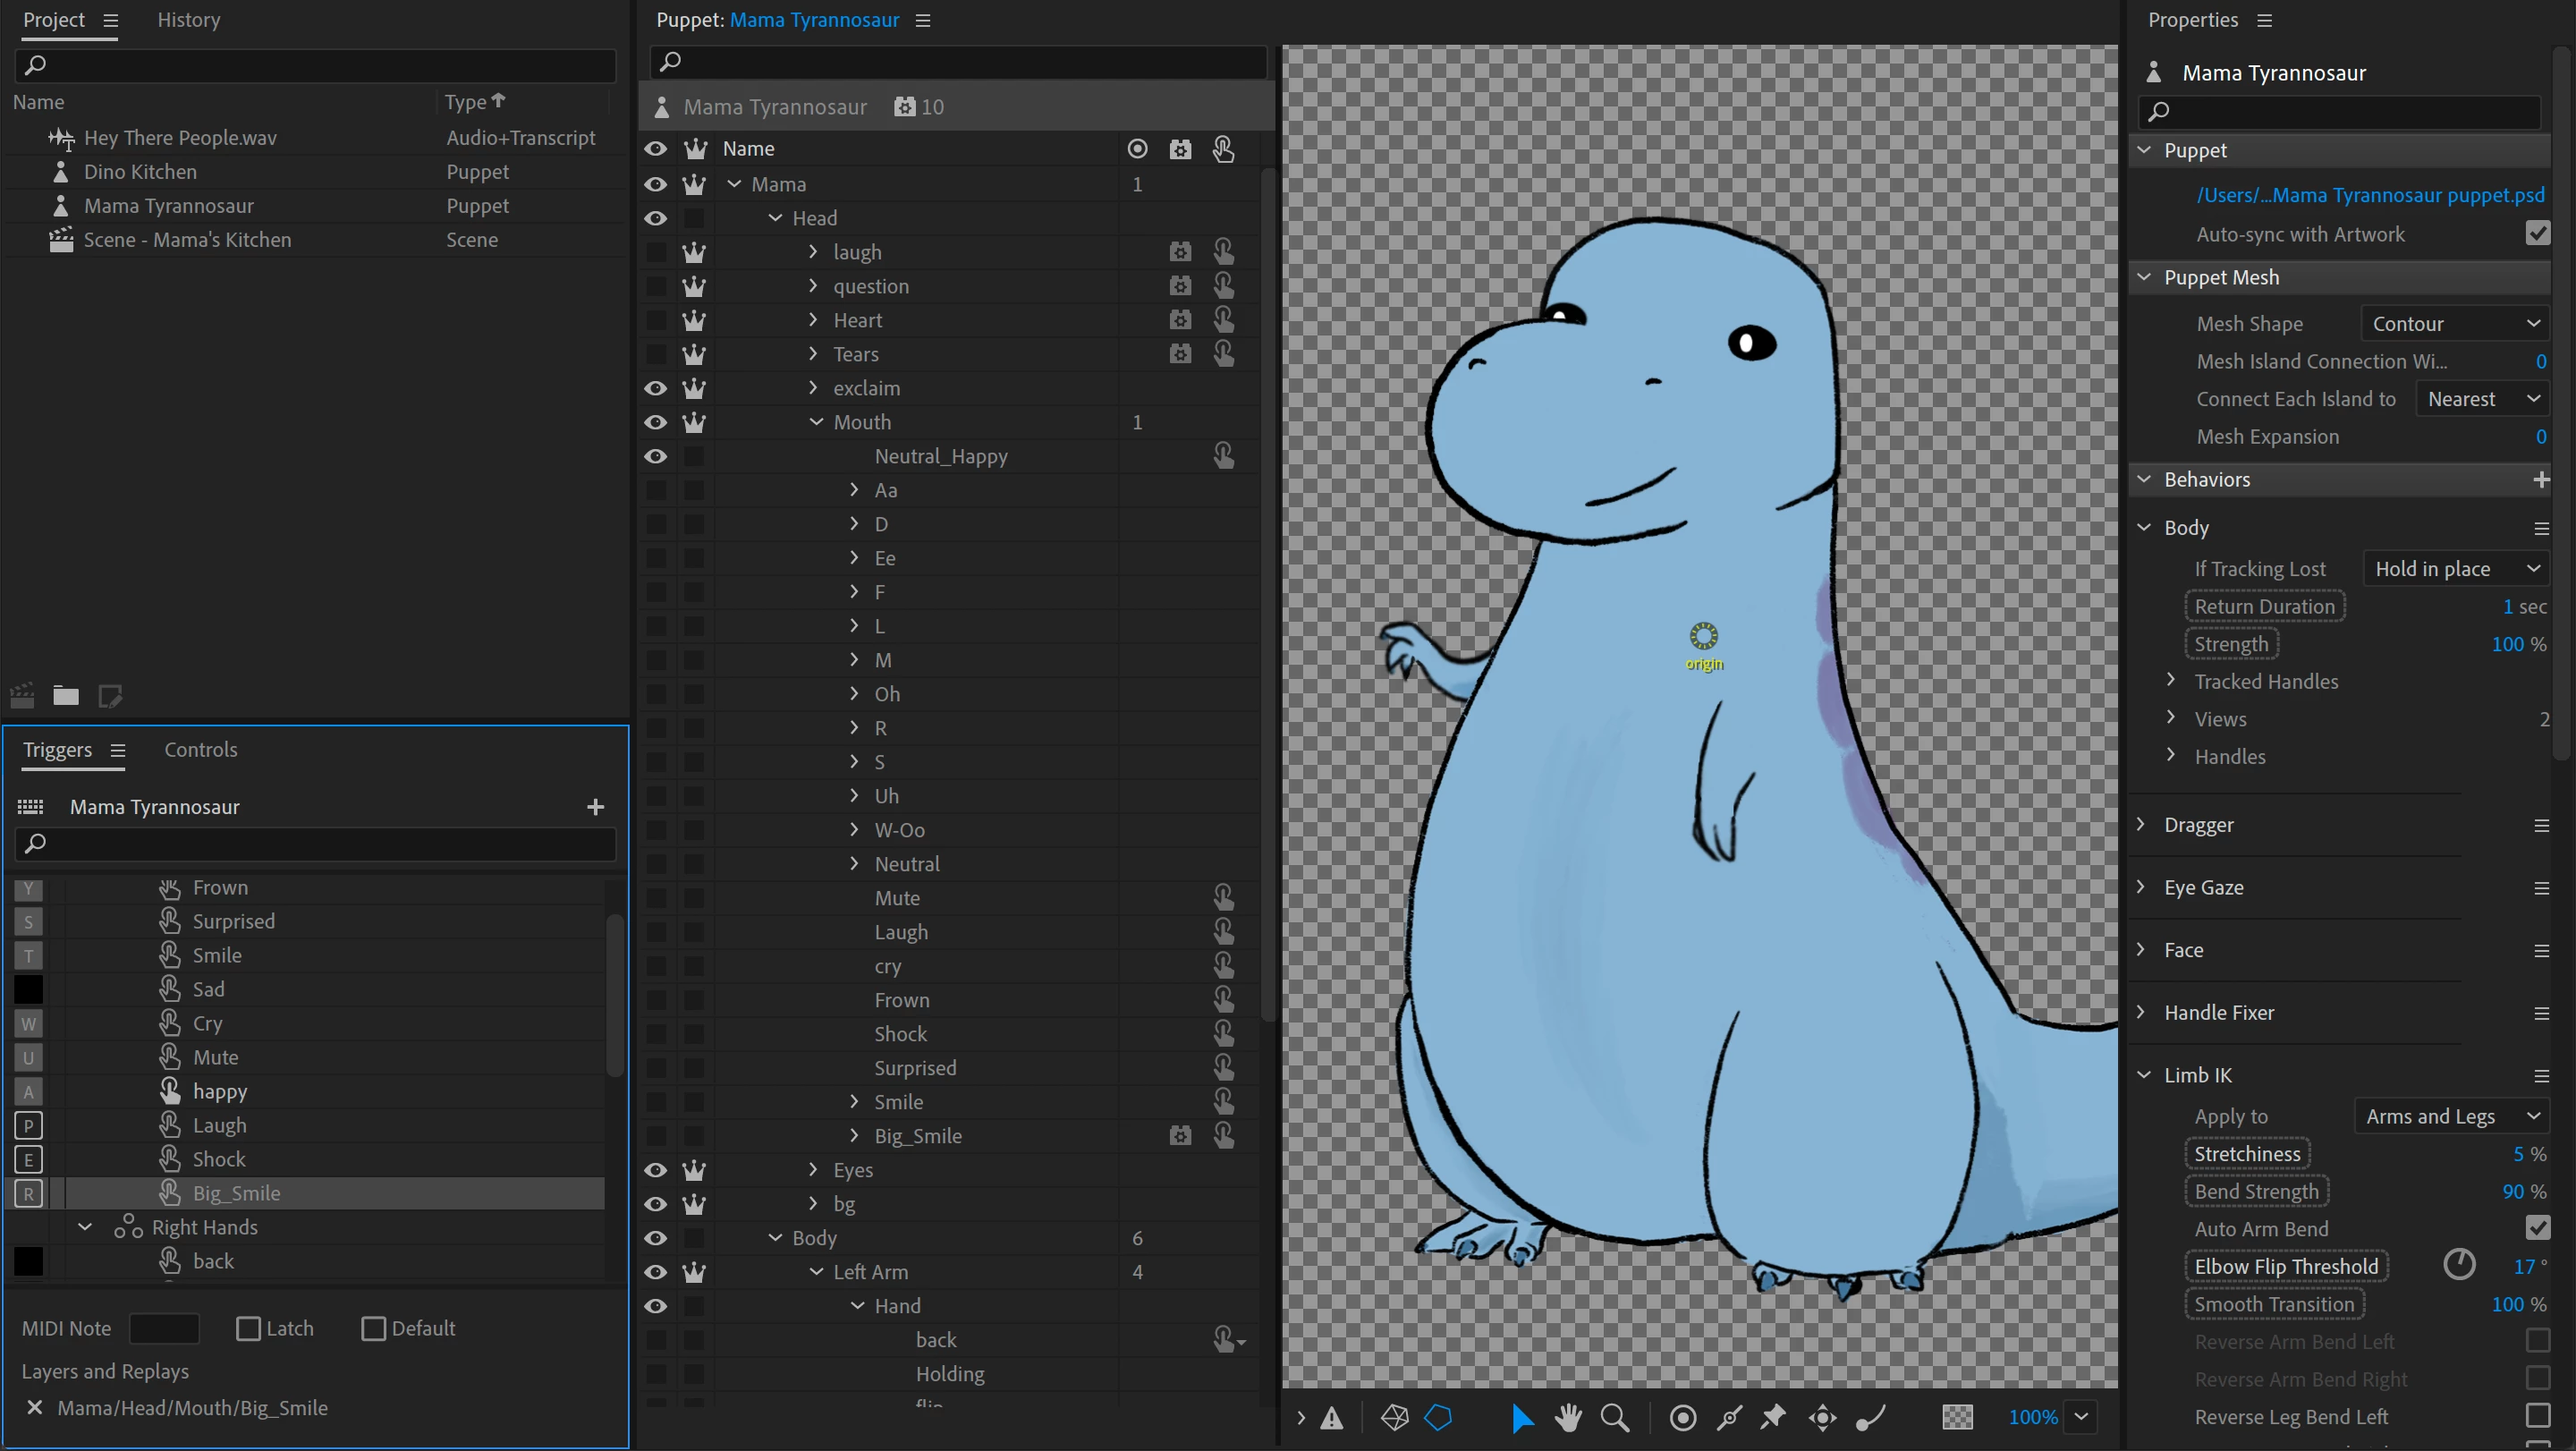Screen dimensions: 2576x1451
Task: Click the transparency grid background icon
Action: point(1957,1417)
